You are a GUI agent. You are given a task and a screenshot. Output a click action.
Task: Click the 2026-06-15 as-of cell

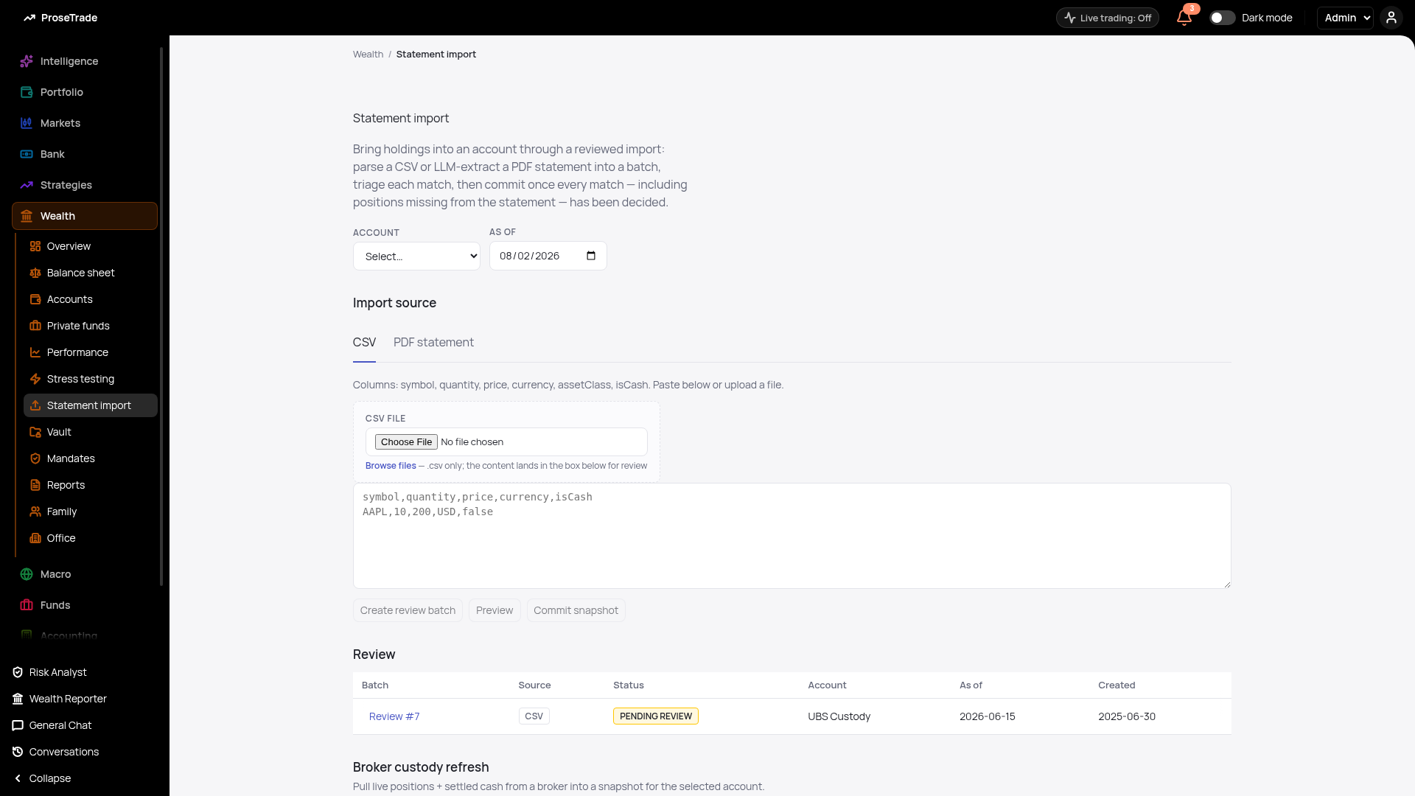click(987, 716)
